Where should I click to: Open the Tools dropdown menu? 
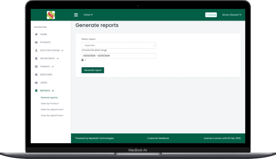coord(88,15)
